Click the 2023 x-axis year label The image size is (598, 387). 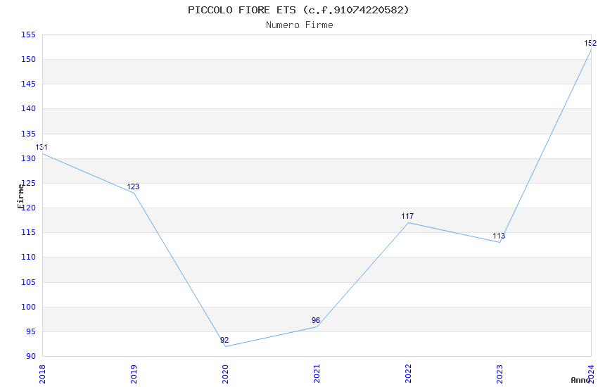click(x=500, y=373)
